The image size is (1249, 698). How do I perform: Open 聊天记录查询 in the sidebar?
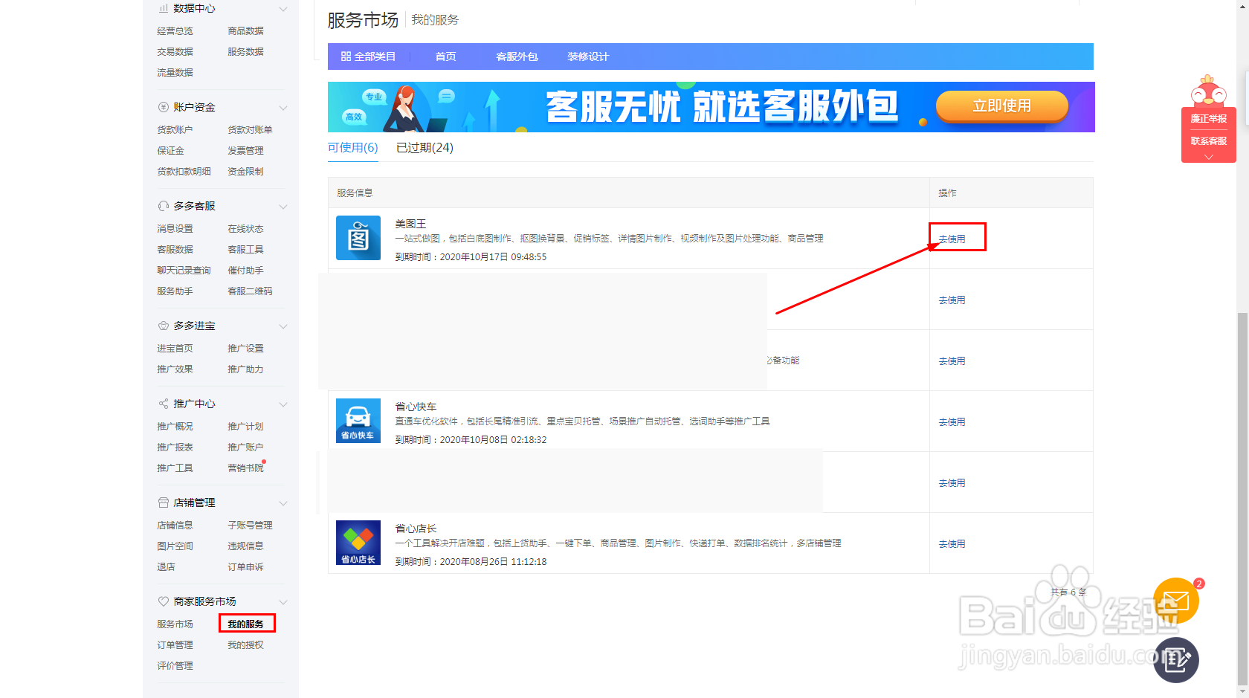click(184, 270)
